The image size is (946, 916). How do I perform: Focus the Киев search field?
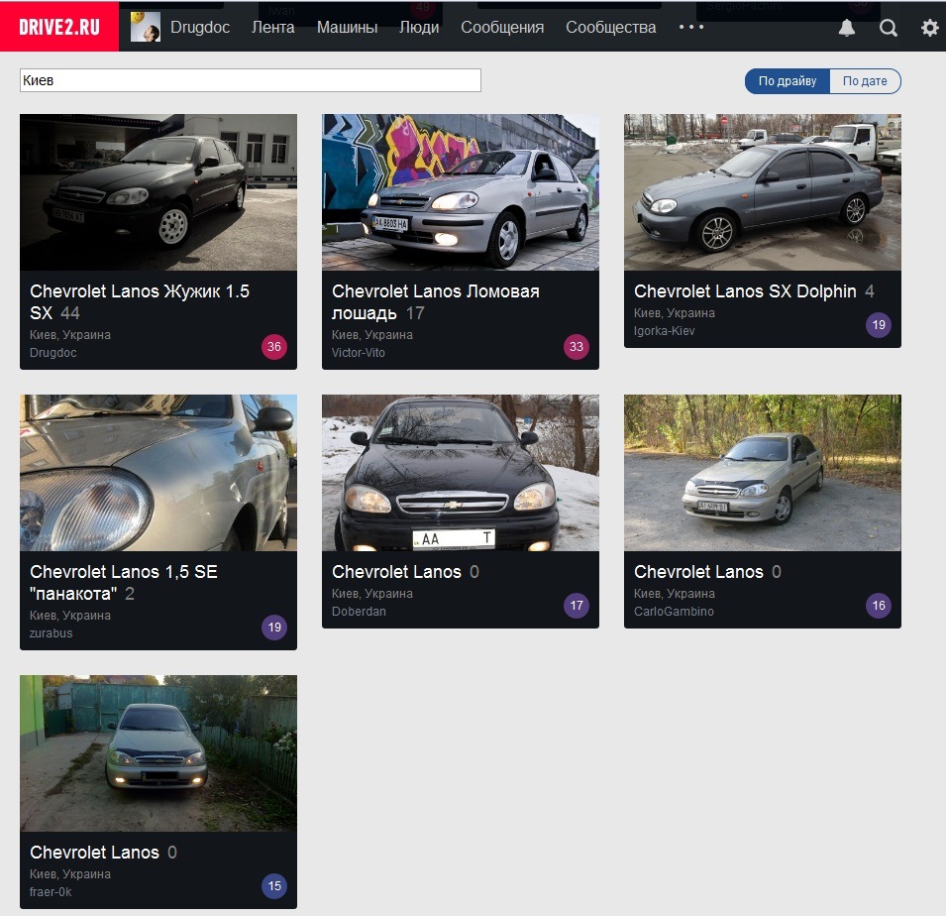[x=251, y=80]
